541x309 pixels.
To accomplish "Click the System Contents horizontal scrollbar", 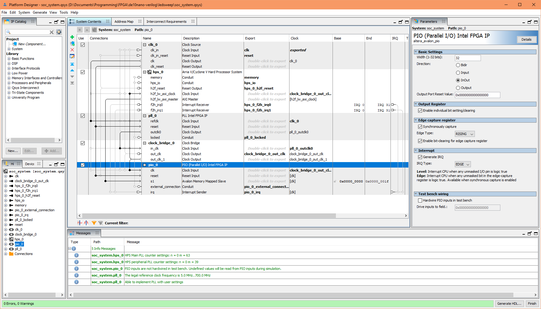I will [x=209, y=216].
